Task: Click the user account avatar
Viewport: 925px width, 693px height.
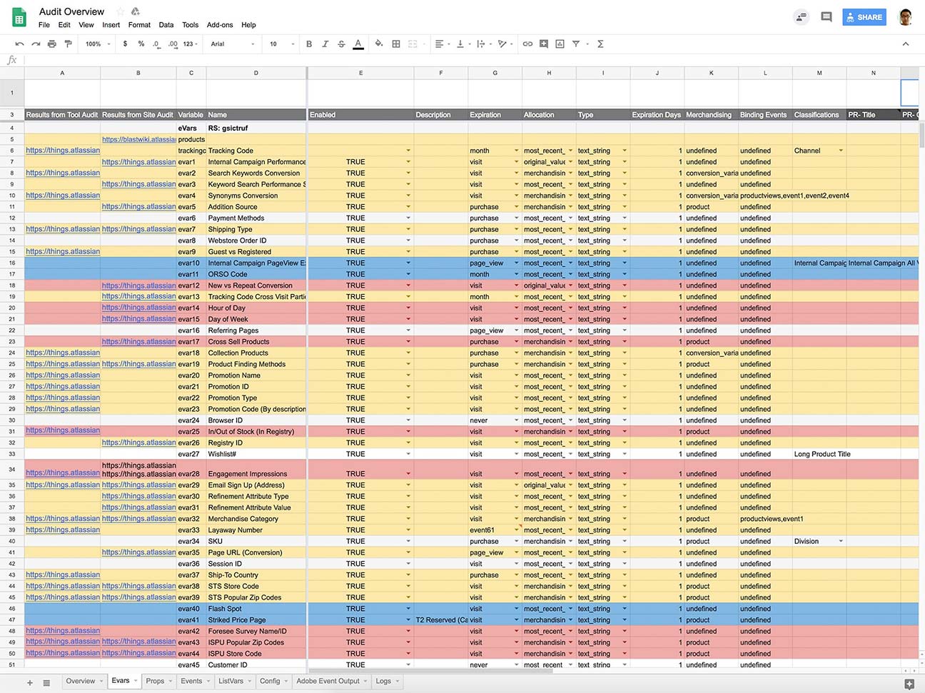Action: tap(906, 17)
